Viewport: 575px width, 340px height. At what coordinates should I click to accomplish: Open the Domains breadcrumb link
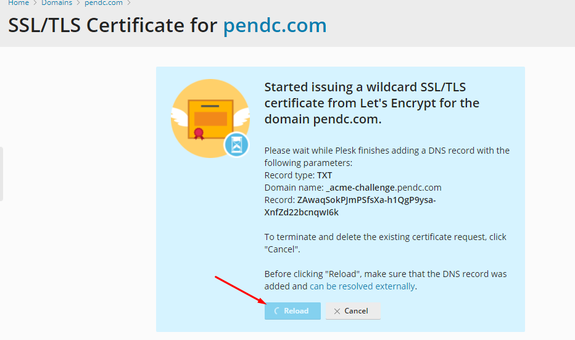[x=57, y=3]
